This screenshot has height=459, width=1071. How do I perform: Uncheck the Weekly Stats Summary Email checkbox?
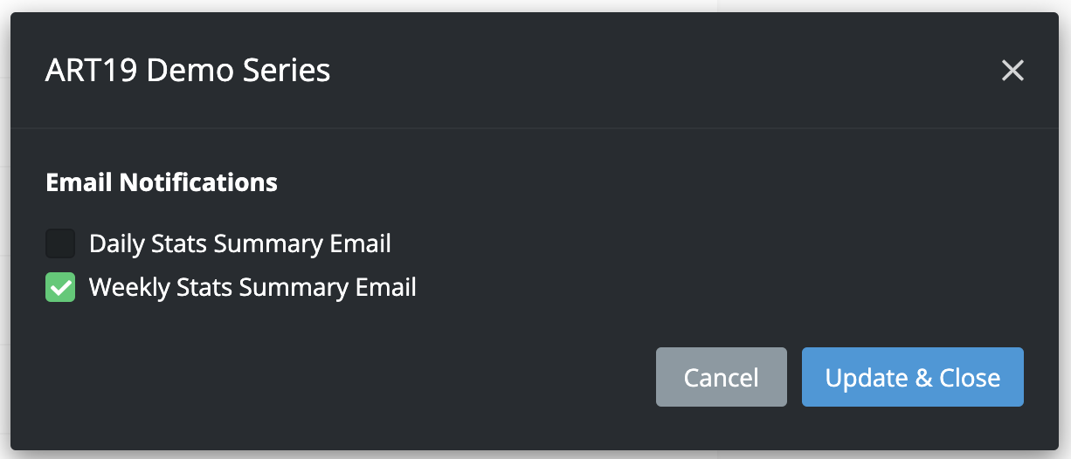(x=60, y=287)
